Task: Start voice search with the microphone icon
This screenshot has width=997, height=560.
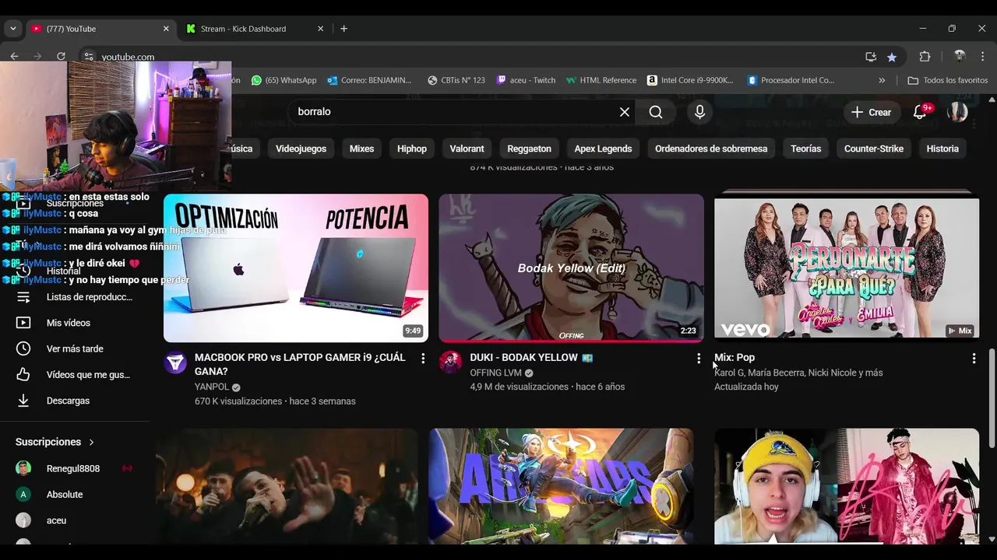Action: point(699,112)
